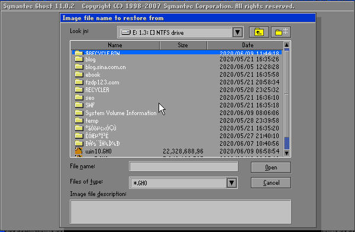Select the $RECYCLE.BIN highlighted row
Screen dimensions: 355x232
click(176, 53)
